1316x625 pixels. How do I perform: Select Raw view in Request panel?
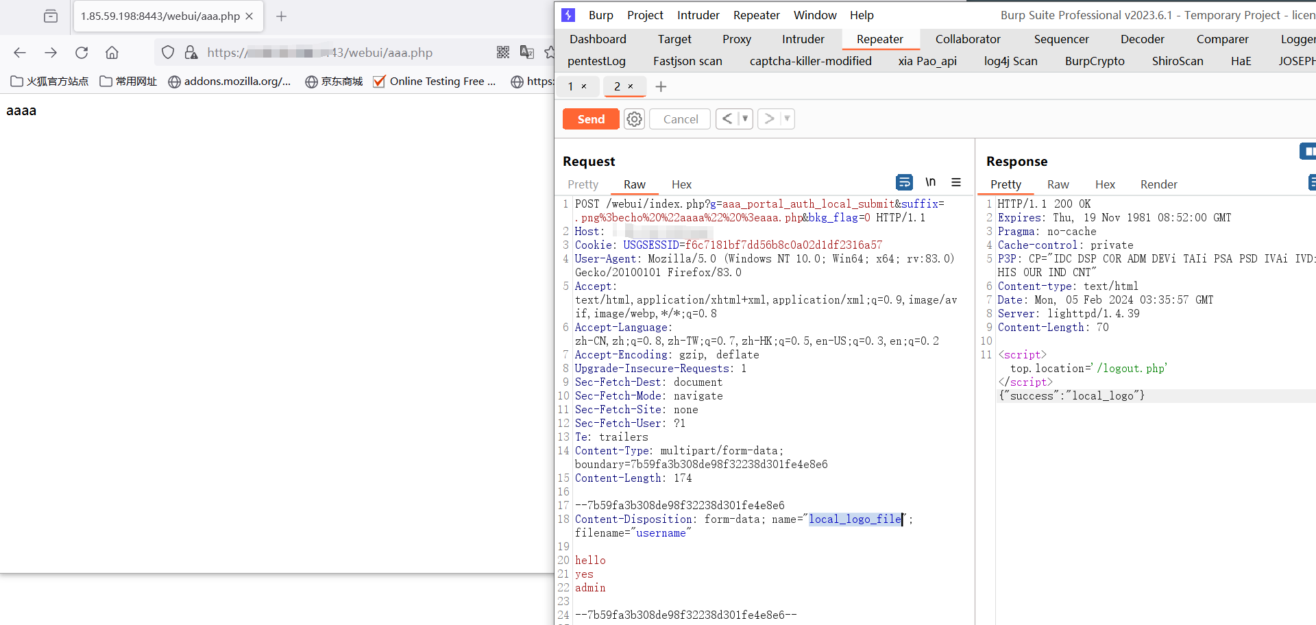pyautogui.click(x=634, y=184)
